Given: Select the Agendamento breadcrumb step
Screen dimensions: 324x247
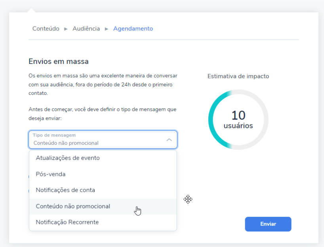Looking at the screenshot, I should (x=133, y=29).
